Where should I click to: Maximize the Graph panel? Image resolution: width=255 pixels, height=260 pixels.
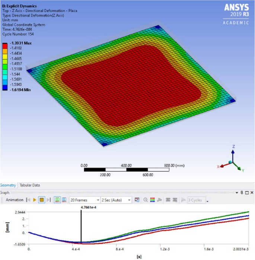pyautogui.click(x=247, y=193)
